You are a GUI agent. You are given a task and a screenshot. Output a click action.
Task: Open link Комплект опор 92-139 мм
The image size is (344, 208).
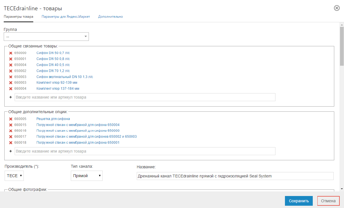(x=57, y=83)
